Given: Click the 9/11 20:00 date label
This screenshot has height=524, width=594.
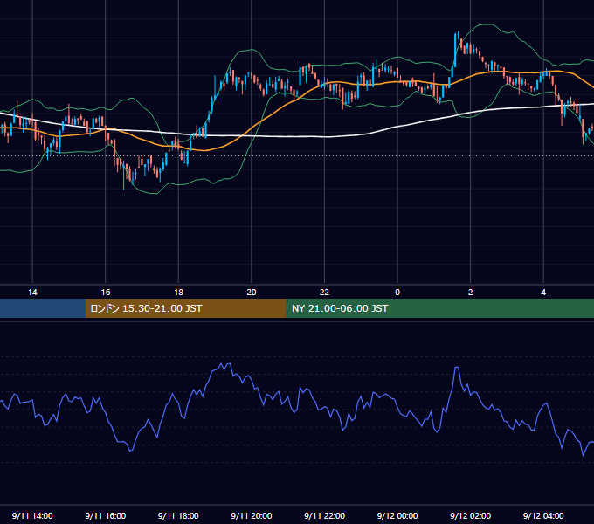Looking at the screenshot, I should 252,515.
